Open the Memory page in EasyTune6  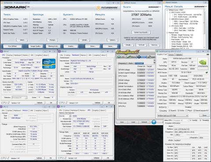click(x=131, y=57)
